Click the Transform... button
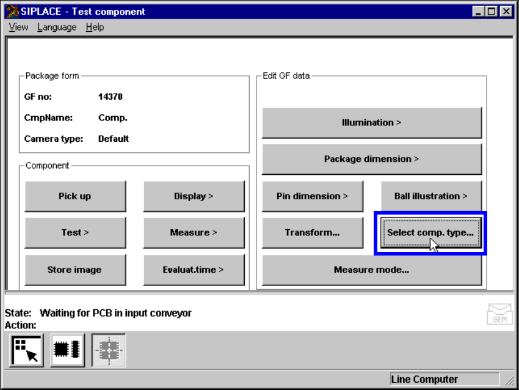The height and width of the screenshot is (390, 519). click(x=313, y=233)
